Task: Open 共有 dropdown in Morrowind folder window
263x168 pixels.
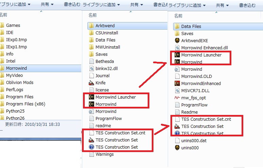Action: click(137, 5)
